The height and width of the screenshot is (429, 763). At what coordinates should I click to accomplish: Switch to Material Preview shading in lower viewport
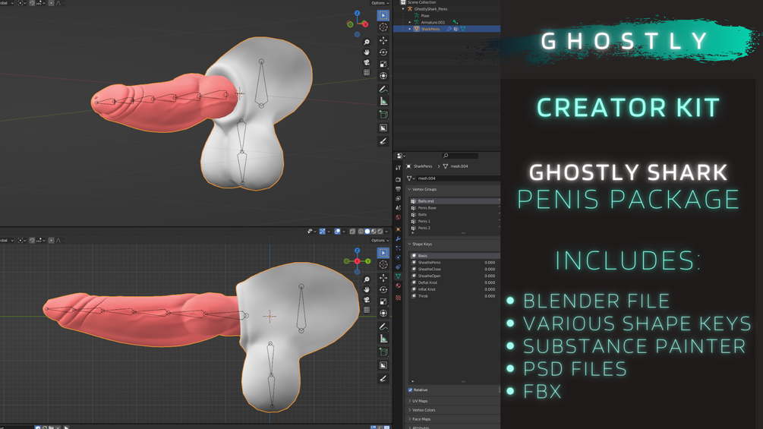374,232
